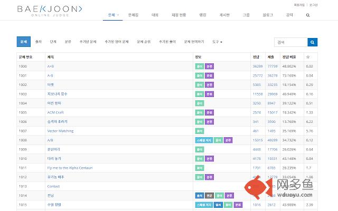The image size is (338, 211).
Task: Click the correct-answer count 36289 for problem 1000
Action: (258, 66)
